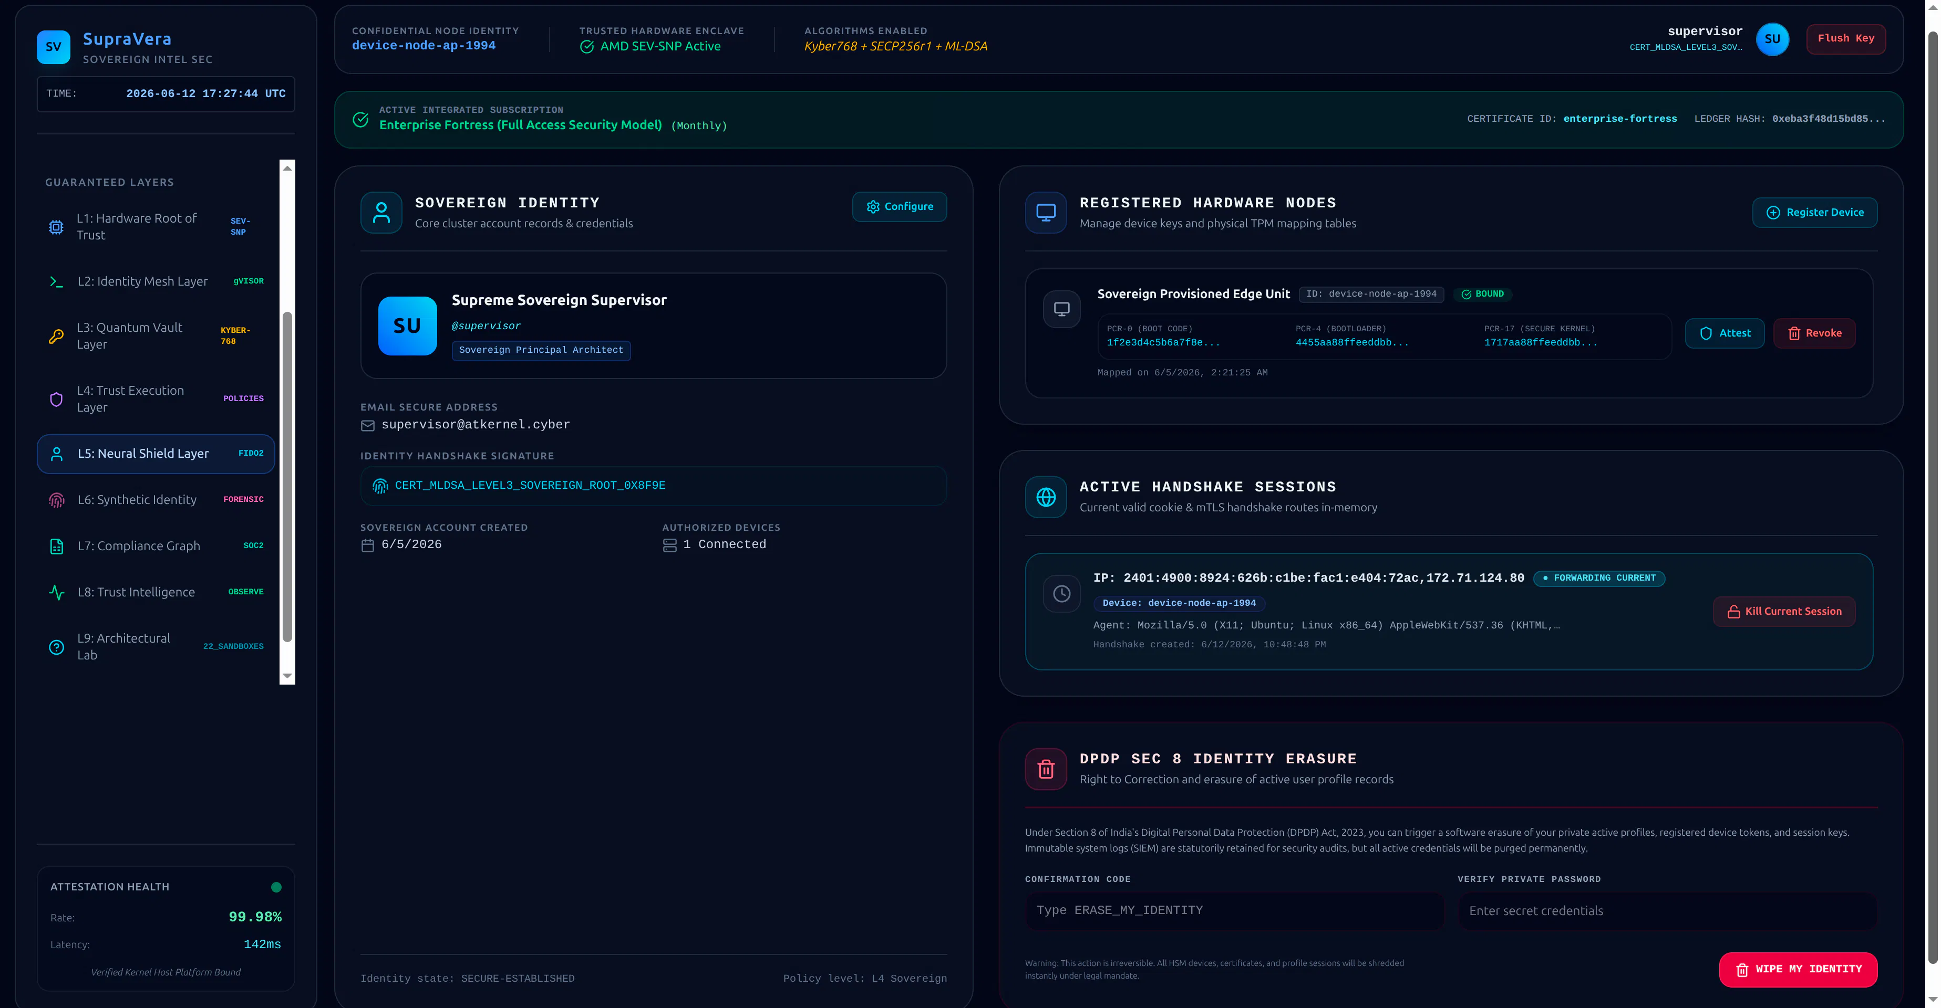The image size is (1941, 1008).
Task: Open L1: Hardware Root of Trust layer
Action: (x=156, y=227)
